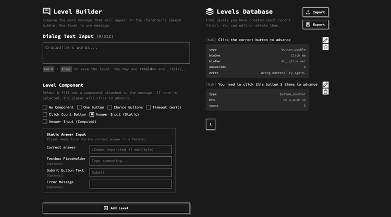Delete the 'click this button 3 times' level

pyautogui.click(x=325, y=91)
